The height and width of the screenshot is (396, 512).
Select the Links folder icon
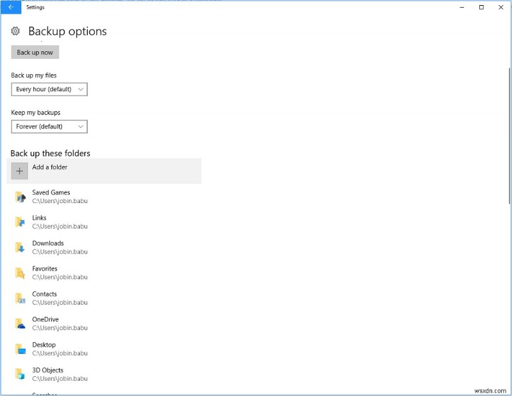click(19, 222)
